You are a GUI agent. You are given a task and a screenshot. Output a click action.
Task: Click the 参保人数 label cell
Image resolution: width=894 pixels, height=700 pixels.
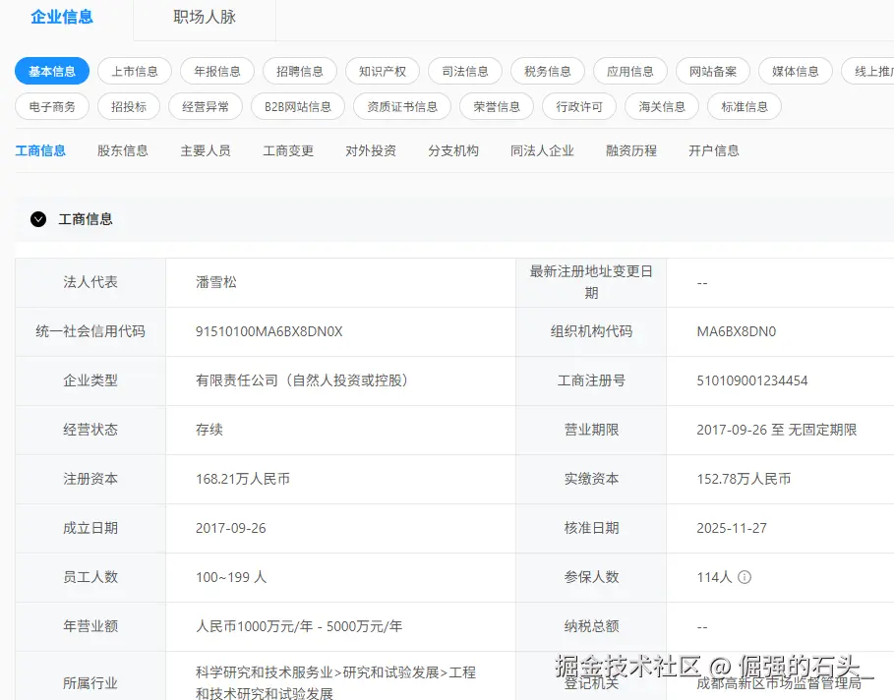[x=591, y=577]
